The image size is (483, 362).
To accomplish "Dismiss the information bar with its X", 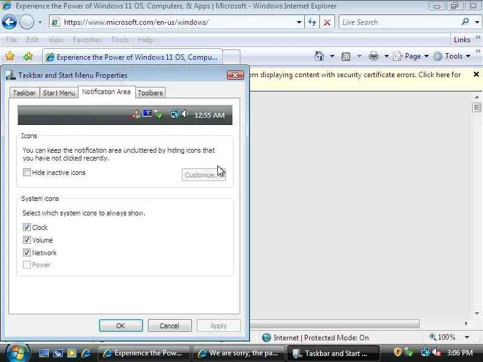I will pyautogui.click(x=476, y=74).
